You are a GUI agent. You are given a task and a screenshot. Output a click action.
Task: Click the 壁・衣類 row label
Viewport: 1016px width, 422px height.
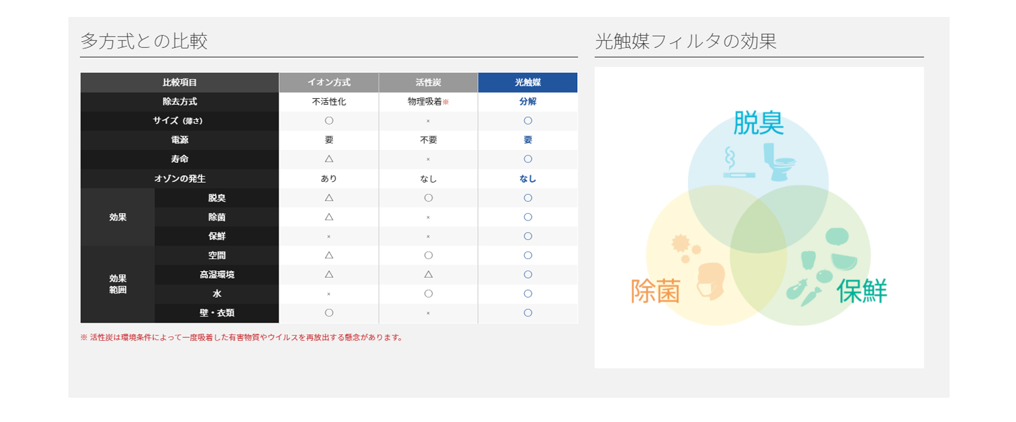click(217, 313)
